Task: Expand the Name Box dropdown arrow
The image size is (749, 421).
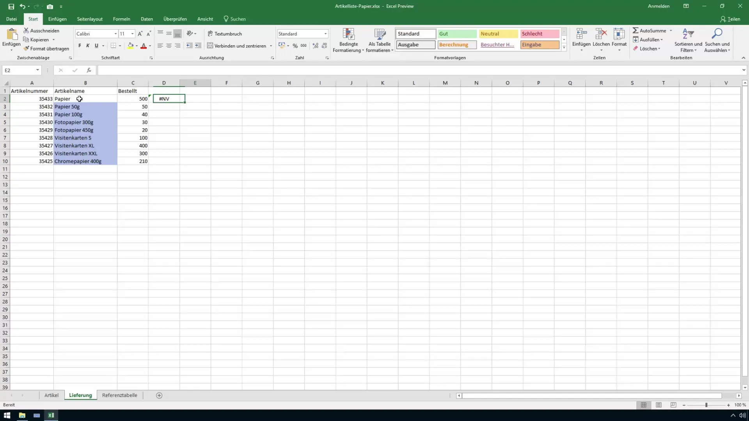Action: (37, 70)
